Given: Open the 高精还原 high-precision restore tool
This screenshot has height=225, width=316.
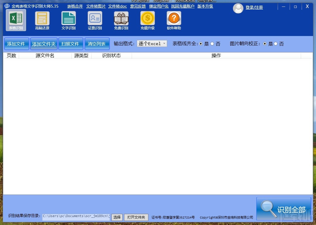Looking at the screenshot, I should pyautogui.click(x=42, y=20).
